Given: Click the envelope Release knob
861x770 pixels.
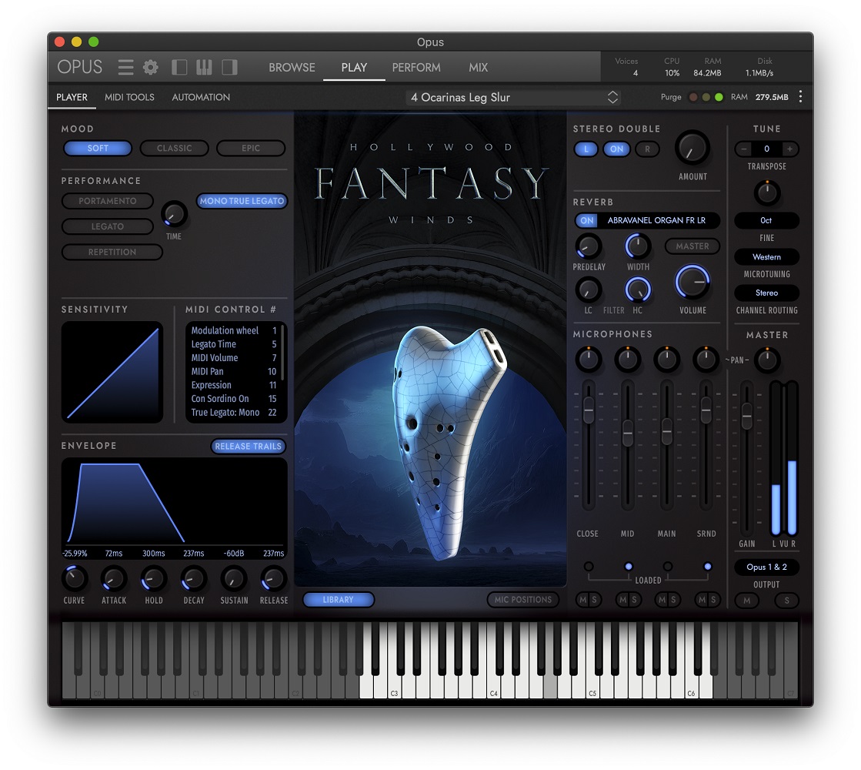Looking at the screenshot, I should pyautogui.click(x=273, y=578).
